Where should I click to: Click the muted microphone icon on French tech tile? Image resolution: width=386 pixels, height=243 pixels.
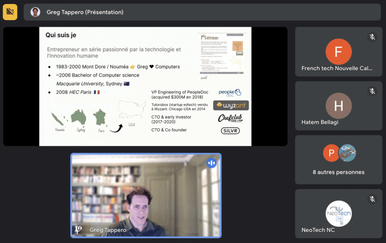(372, 37)
